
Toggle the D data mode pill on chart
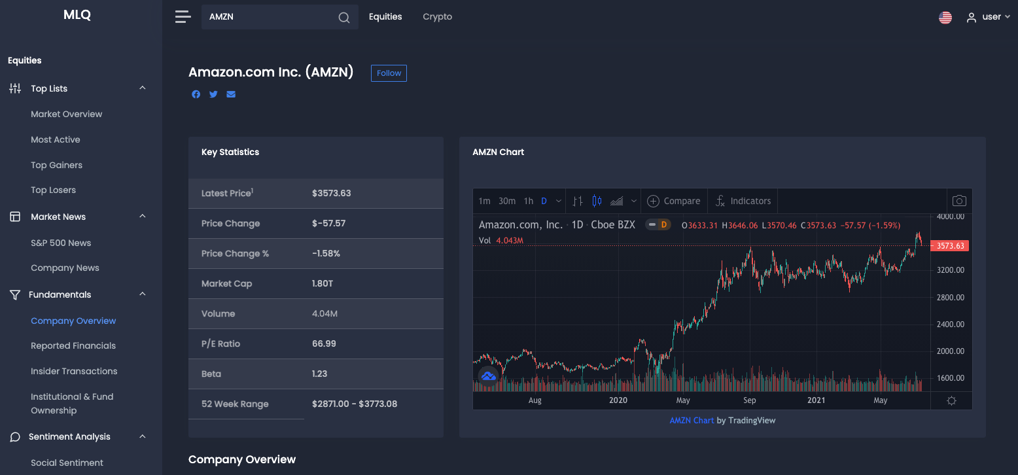pos(658,225)
